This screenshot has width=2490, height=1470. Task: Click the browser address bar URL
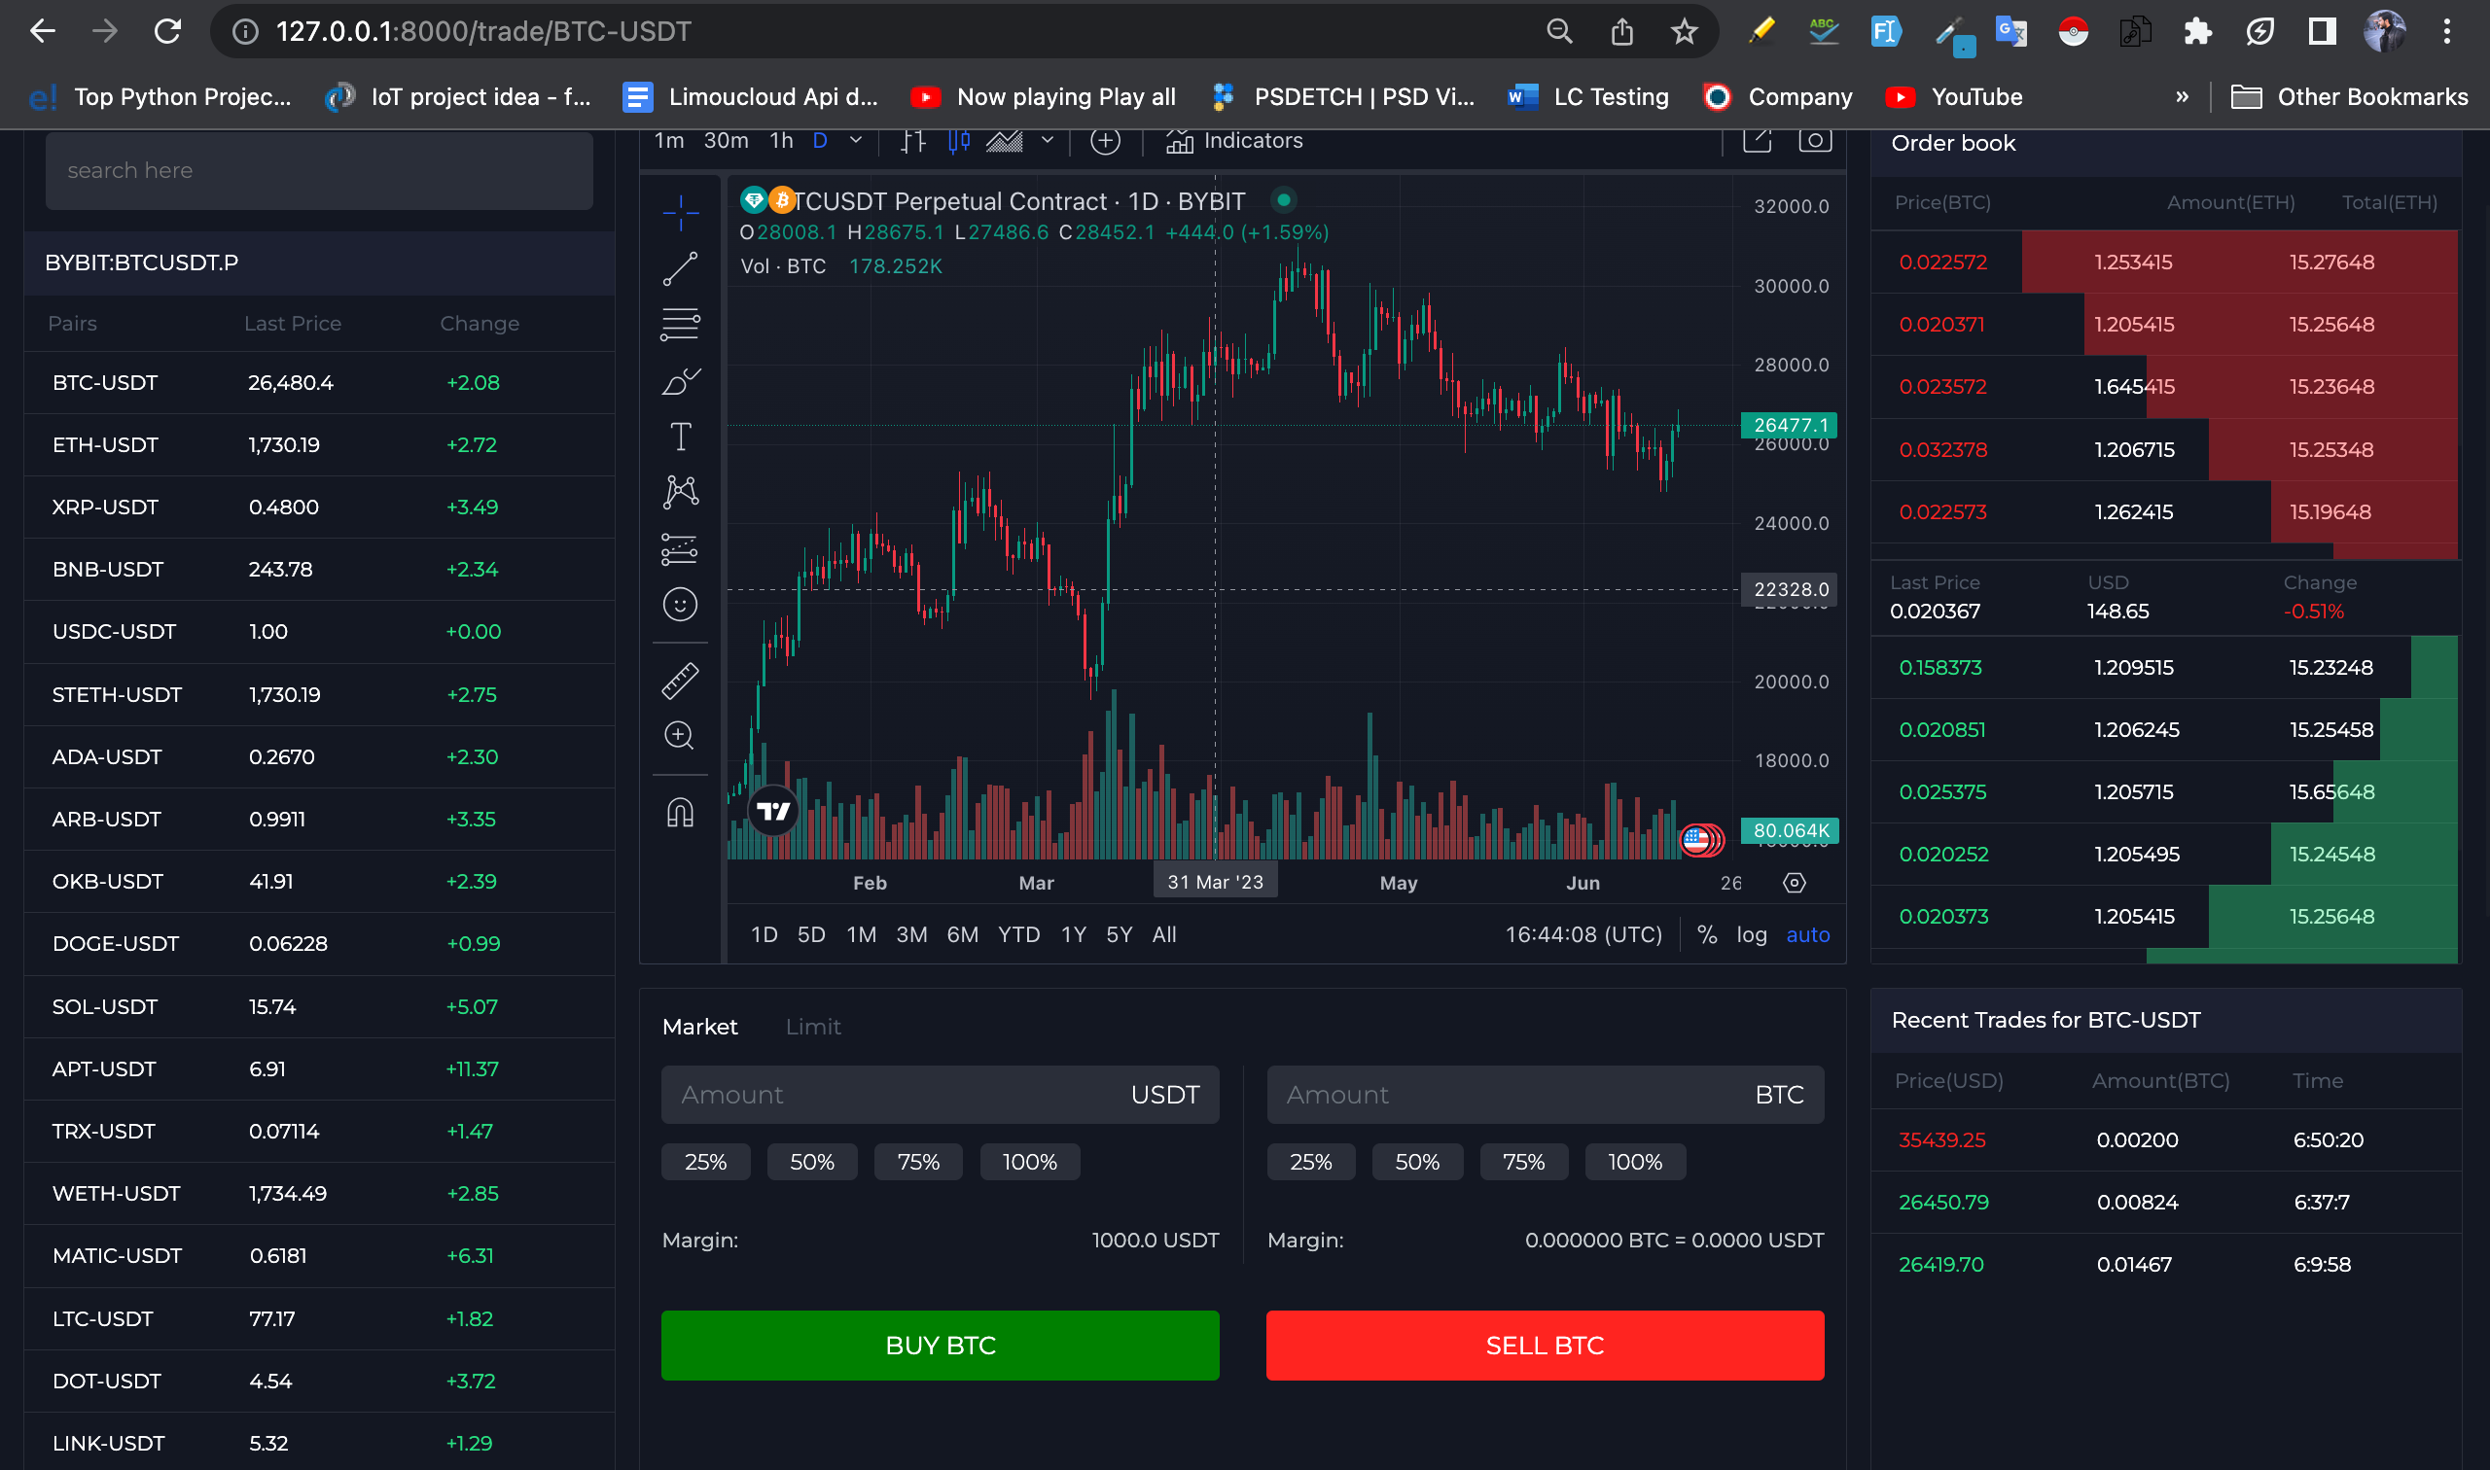[482, 32]
